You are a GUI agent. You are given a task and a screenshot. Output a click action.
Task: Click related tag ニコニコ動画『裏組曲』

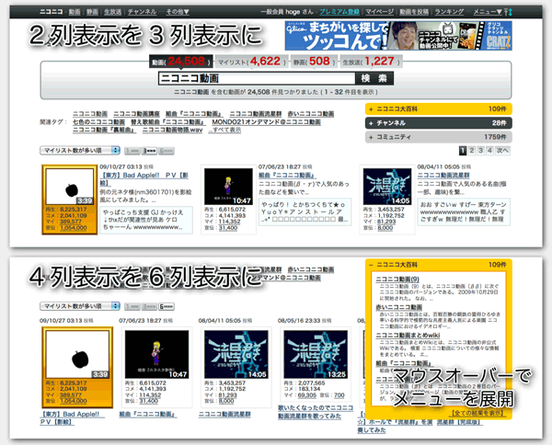coord(105,131)
